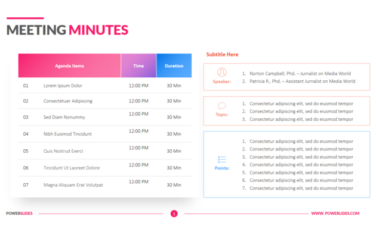Click the 30 Min duration for Nibh Euismod Tincidunt

pos(174,134)
